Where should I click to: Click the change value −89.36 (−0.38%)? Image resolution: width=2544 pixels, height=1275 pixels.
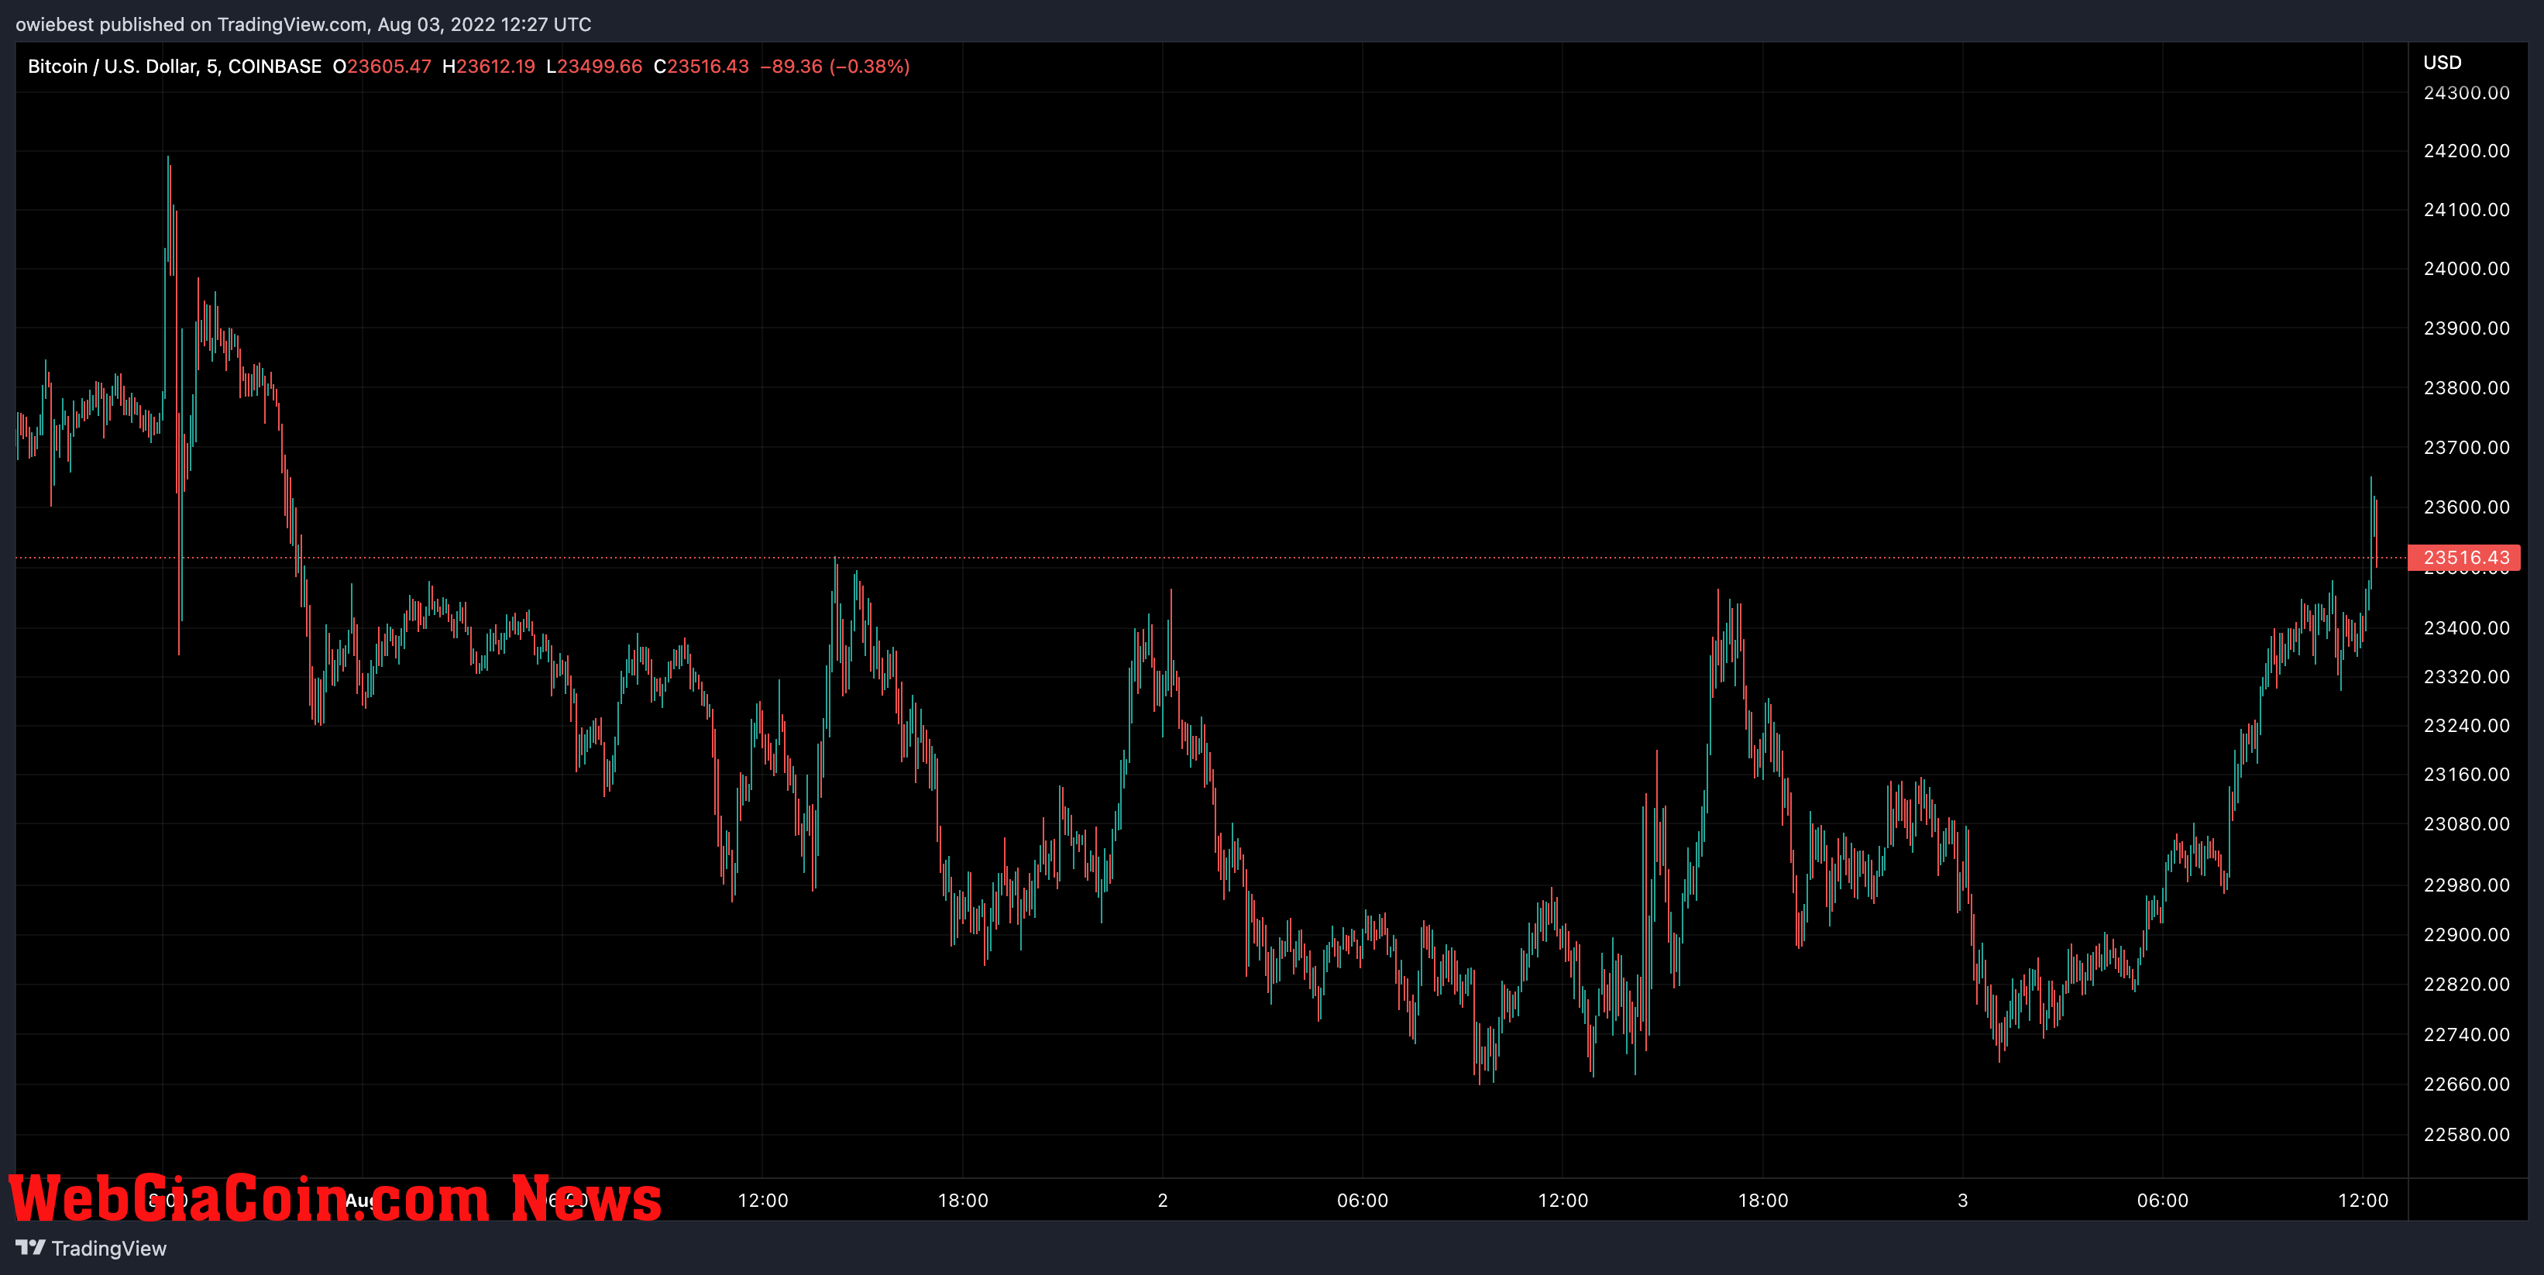point(836,66)
